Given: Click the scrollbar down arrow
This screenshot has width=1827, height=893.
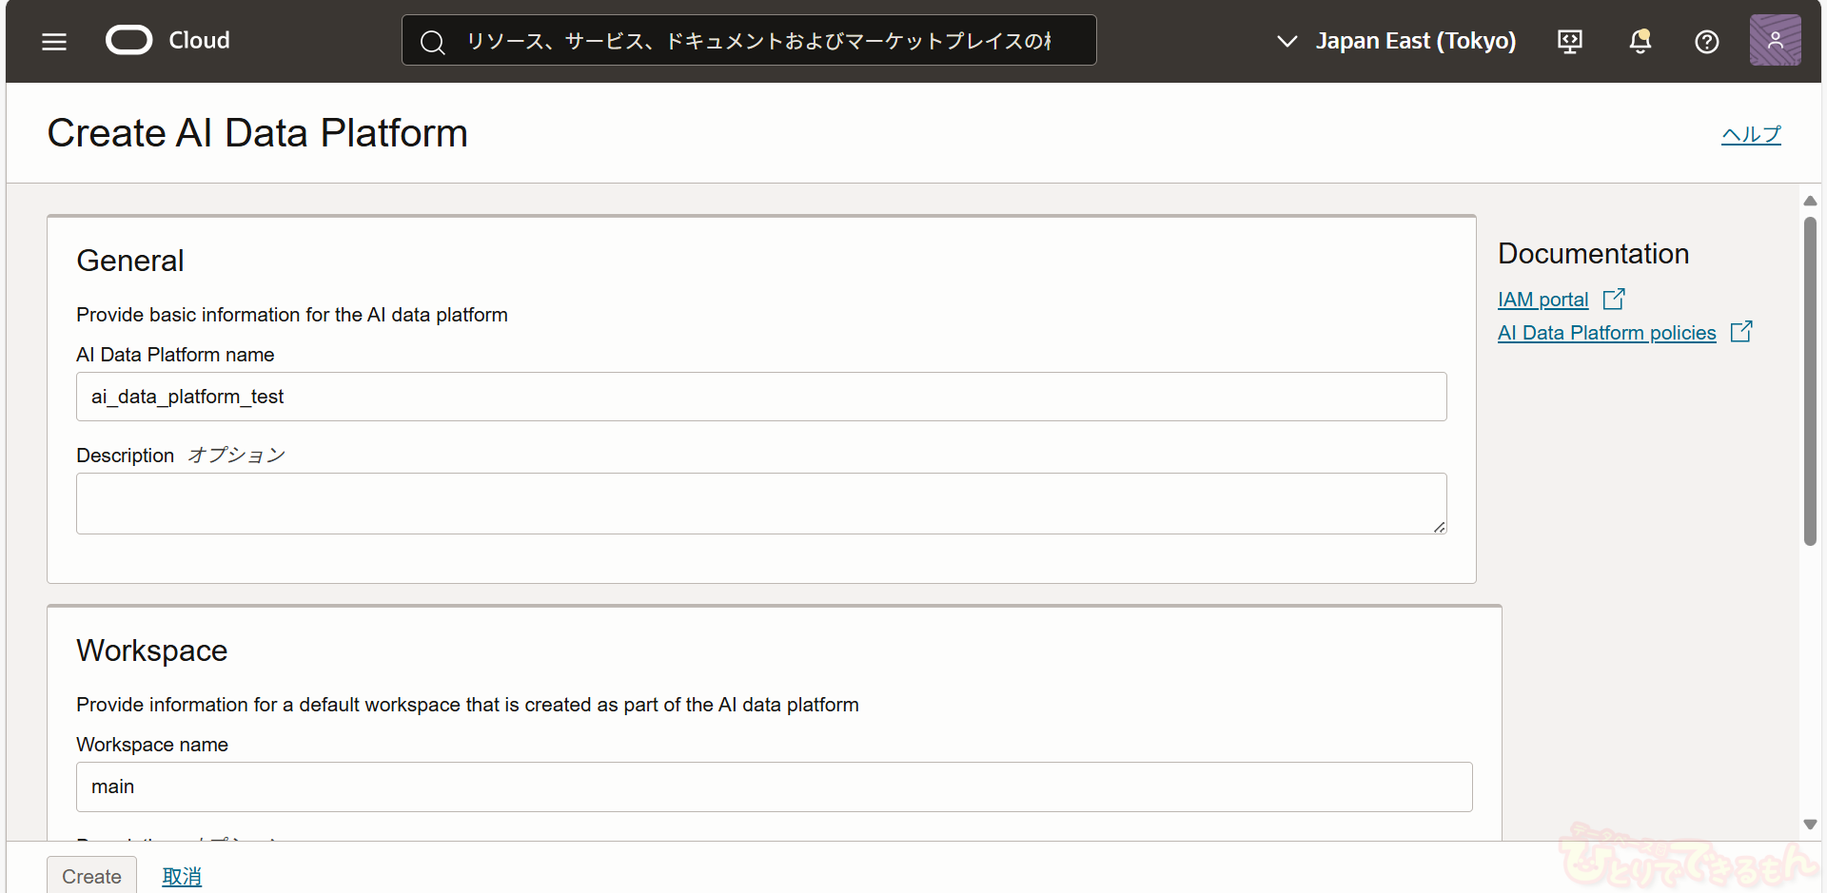Looking at the screenshot, I should click(1810, 825).
